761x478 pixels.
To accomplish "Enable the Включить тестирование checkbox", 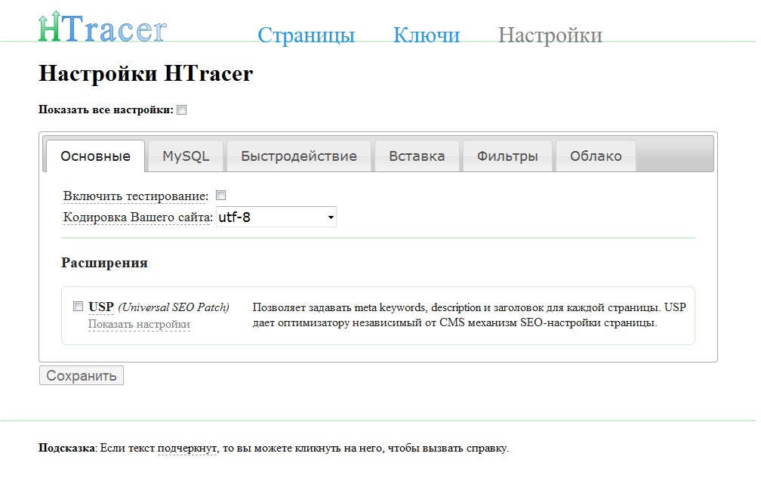I will 220,194.
